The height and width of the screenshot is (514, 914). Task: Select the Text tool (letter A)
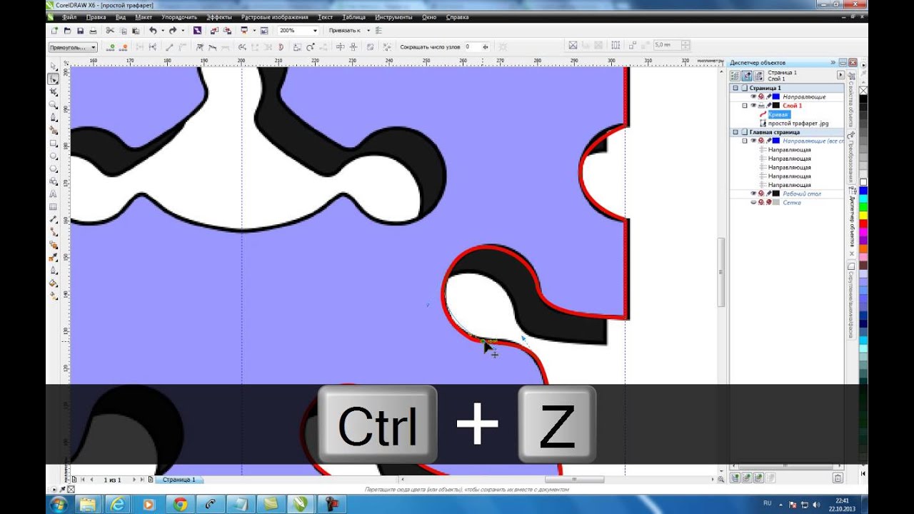(54, 193)
